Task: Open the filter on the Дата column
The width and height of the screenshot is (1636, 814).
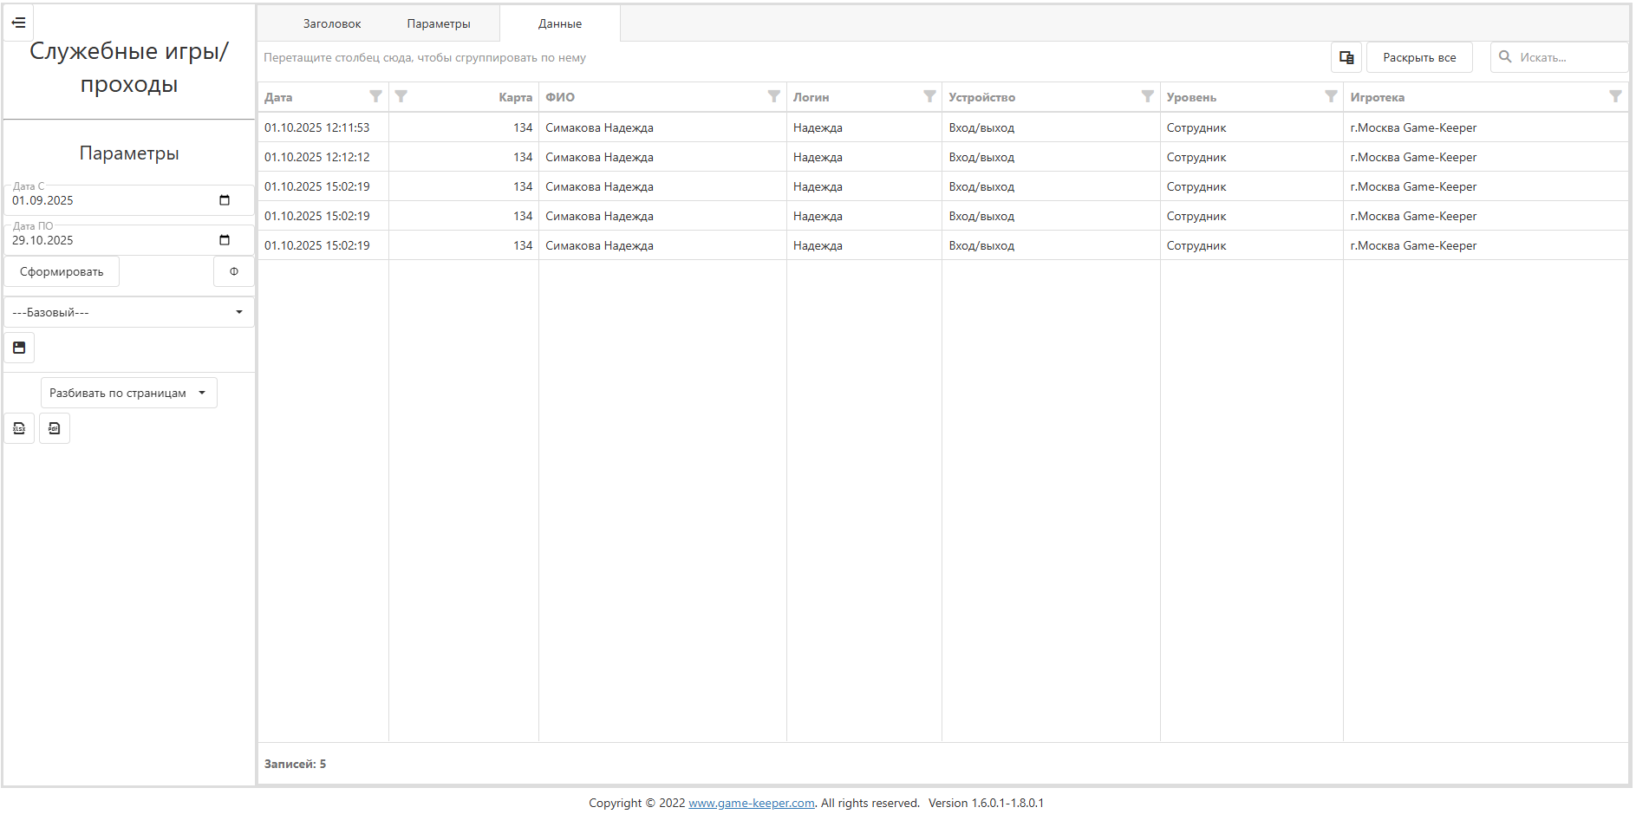Action: click(375, 96)
